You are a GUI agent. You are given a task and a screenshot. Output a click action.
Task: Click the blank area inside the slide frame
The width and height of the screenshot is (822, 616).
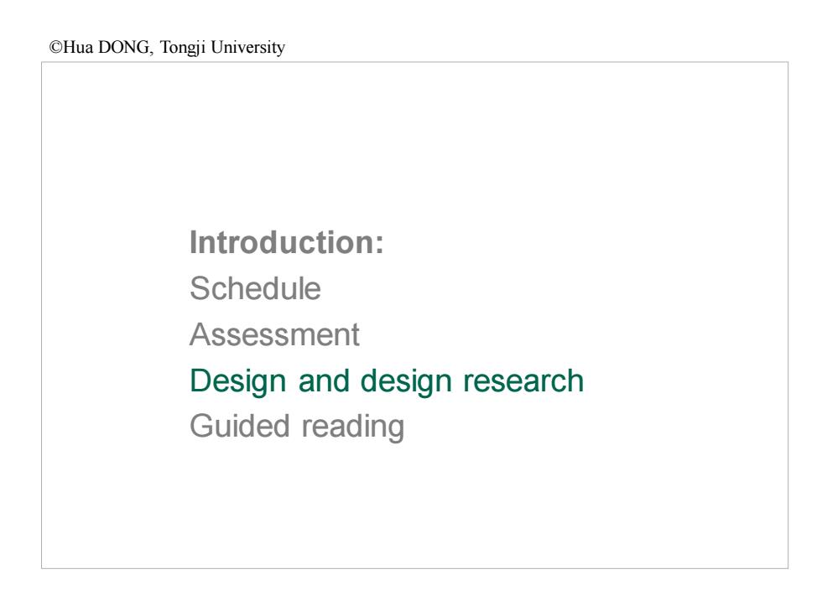[414, 142]
